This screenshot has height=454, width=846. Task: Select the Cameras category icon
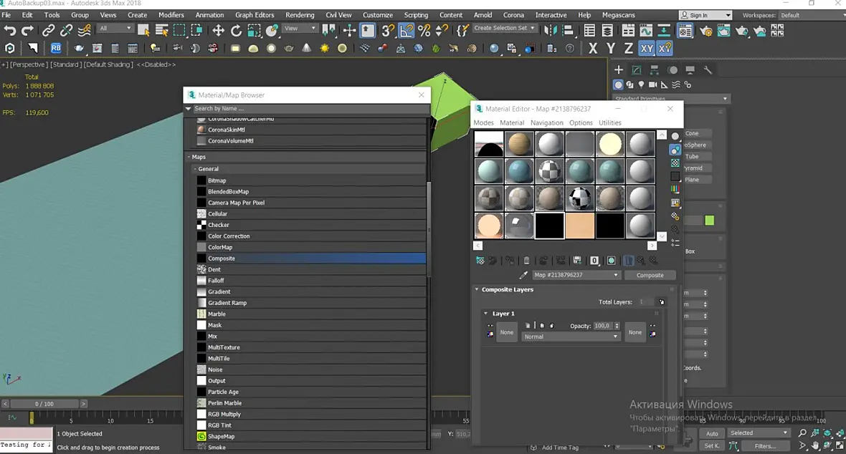653,84
